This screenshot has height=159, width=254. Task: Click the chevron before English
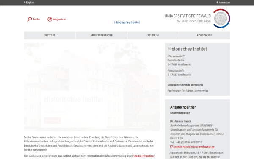click(x=25, y=3)
